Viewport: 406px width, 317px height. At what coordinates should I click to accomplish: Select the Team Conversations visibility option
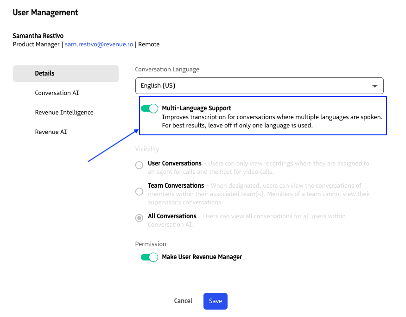coord(139,191)
